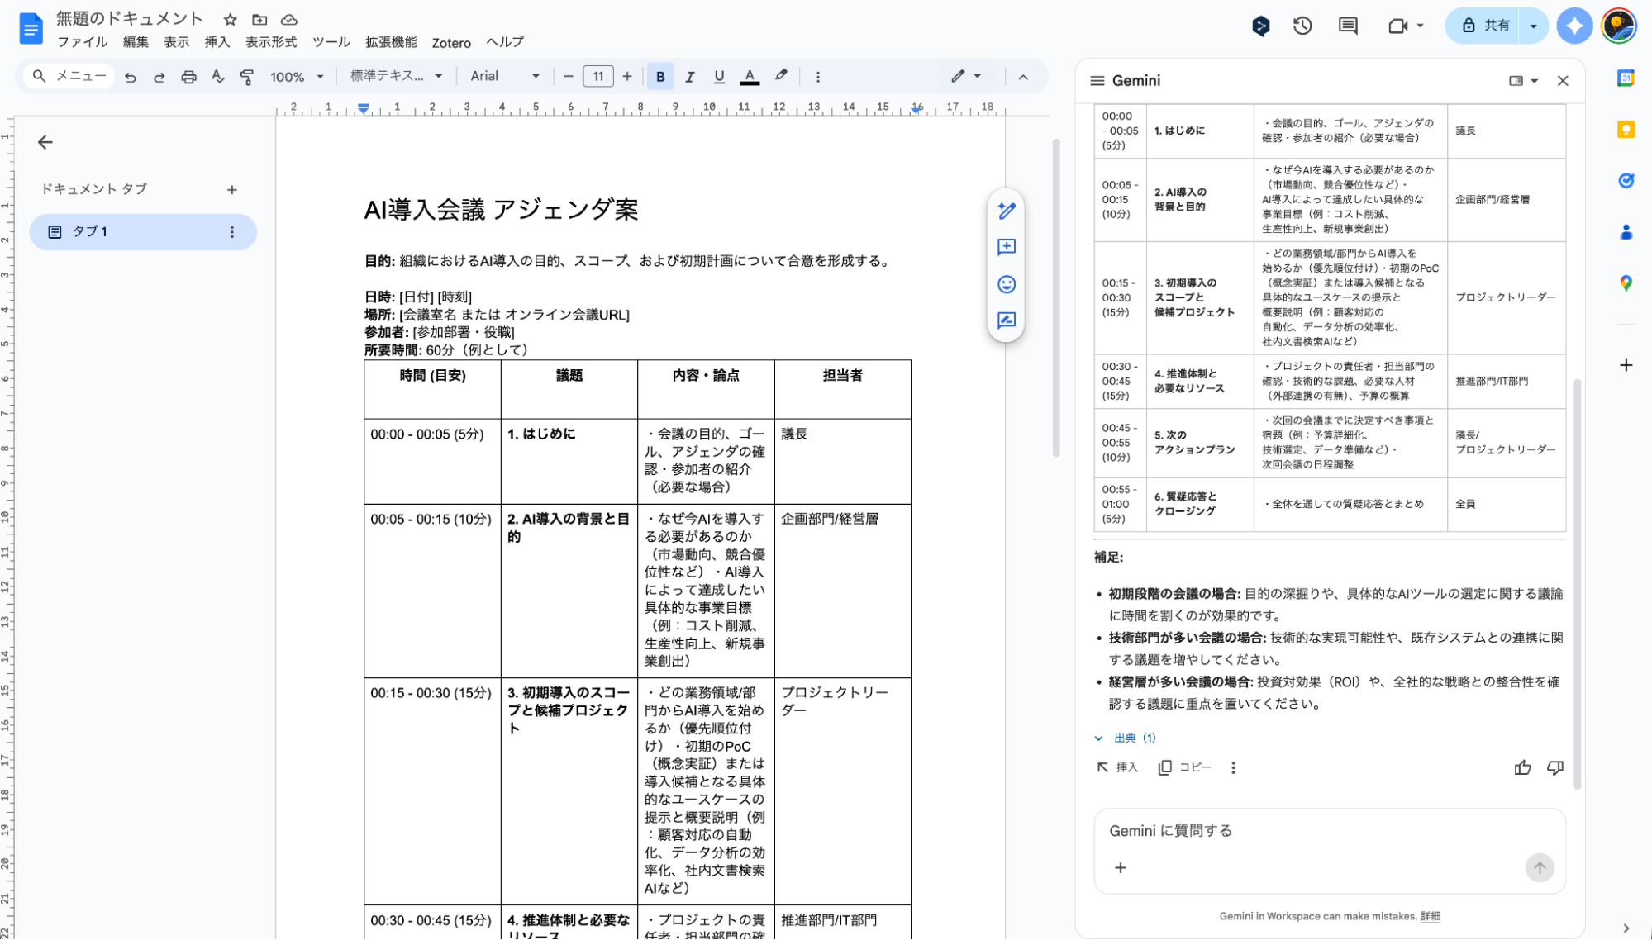Run spelling check from the toolbar

pos(217,76)
